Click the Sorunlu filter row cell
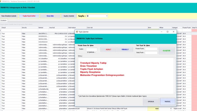This screenshot has height=111, width=197. (x=30, y=30)
